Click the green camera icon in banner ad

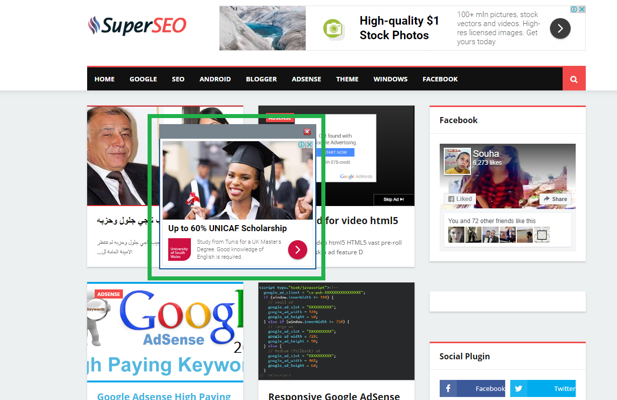pyautogui.click(x=333, y=28)
